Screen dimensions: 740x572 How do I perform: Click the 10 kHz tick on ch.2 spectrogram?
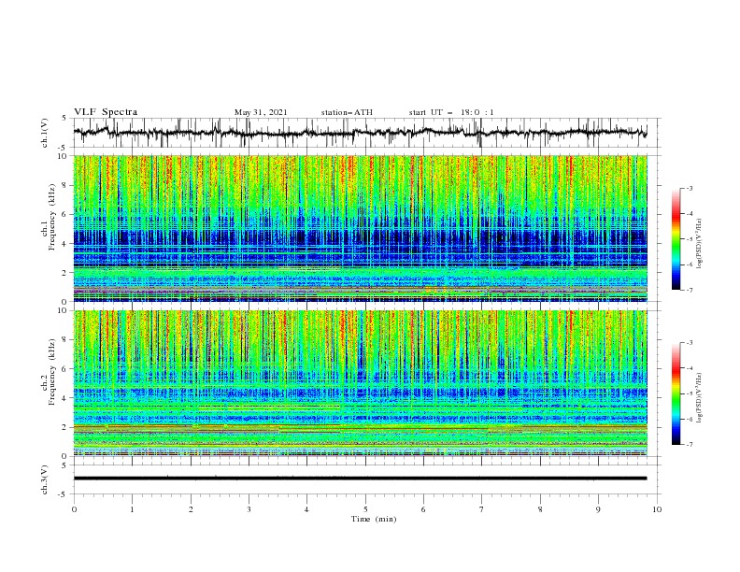pos(64,310)
